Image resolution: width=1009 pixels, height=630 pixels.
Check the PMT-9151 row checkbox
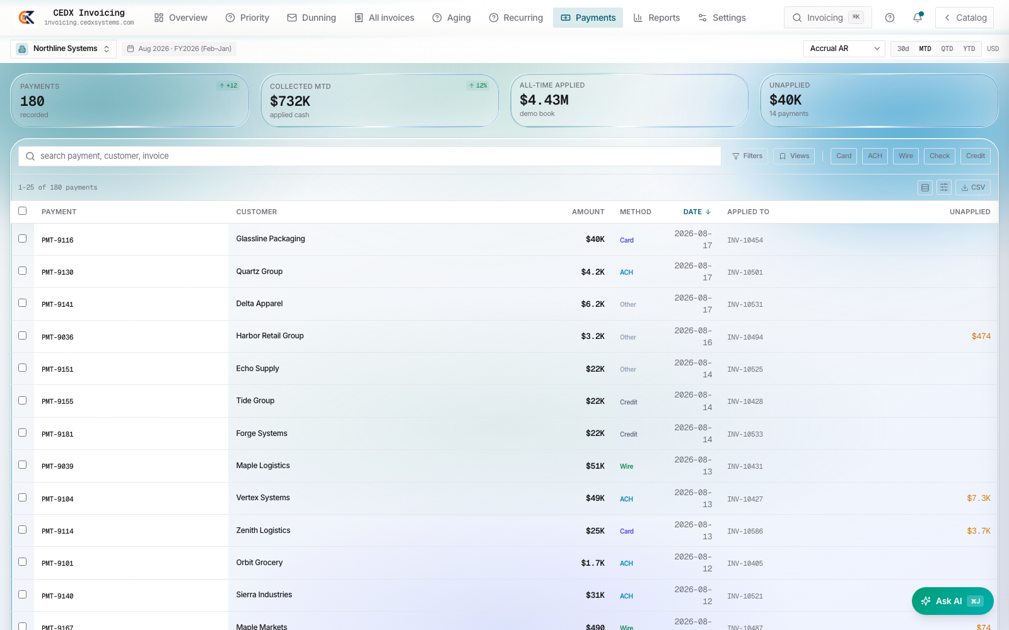pos(23,368)
